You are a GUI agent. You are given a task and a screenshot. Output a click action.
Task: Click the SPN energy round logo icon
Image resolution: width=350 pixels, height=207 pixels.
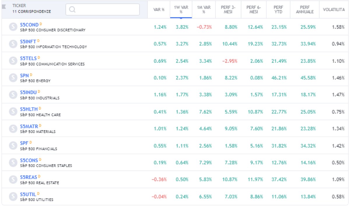[x=13, y=78]
